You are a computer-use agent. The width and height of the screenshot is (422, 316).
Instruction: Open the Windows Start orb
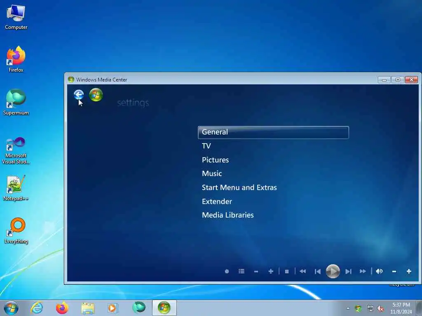pos(11,308)
